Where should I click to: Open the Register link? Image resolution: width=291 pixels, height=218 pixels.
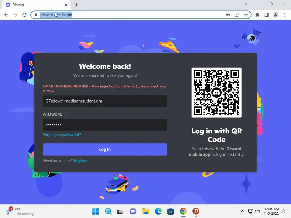pos(81,161)
